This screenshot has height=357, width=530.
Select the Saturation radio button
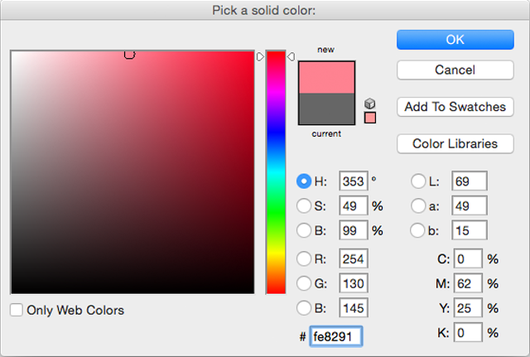click(304, 205)
